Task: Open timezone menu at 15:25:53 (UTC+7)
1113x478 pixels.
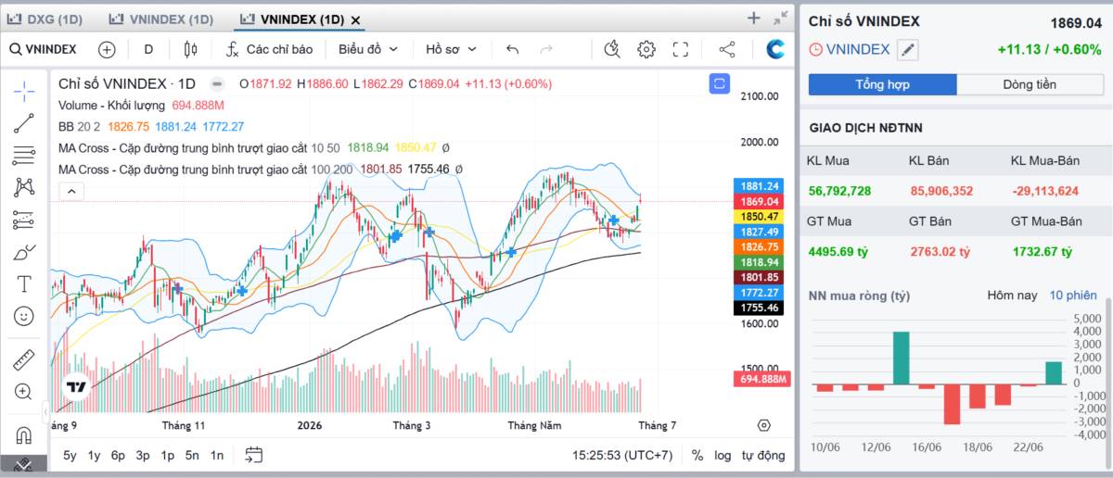Action: click(x=622, y=455)
